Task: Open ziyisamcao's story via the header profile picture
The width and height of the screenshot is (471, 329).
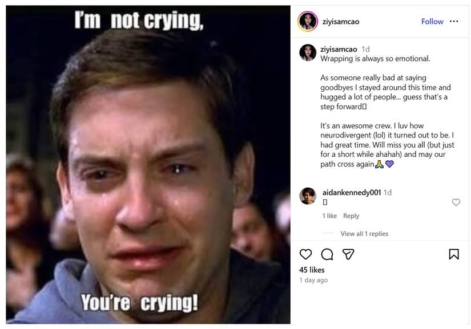Action: 308,21
